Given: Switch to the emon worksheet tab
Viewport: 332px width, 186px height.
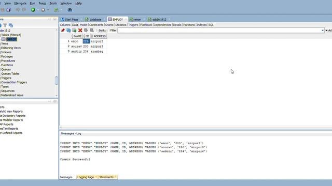Looking at the screenshot, I should (137, 20).
